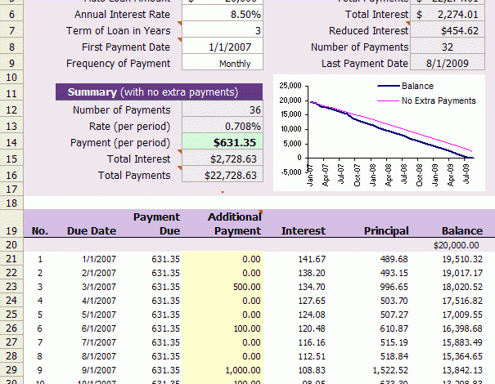Click Summary Total Interest value $2,728.63

tap(223, 159)
